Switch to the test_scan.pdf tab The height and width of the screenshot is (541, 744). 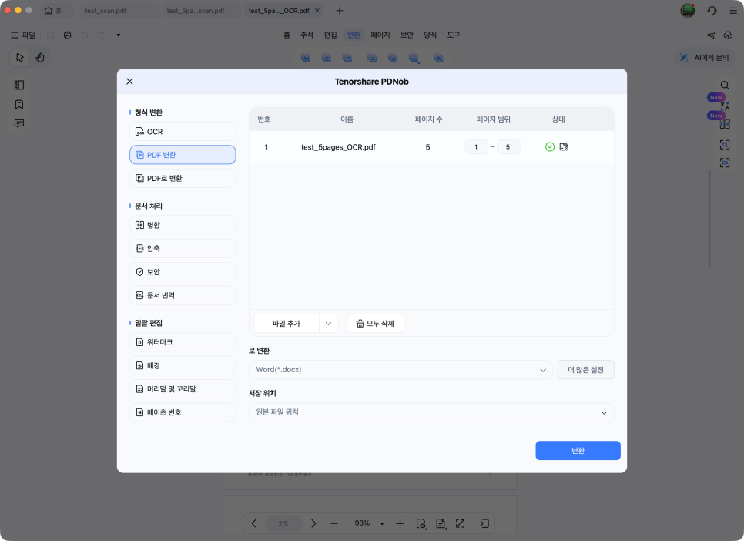[119, 11]
